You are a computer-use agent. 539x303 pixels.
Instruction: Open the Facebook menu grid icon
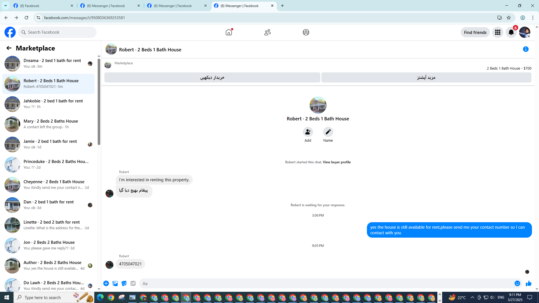tap(498, 32)
